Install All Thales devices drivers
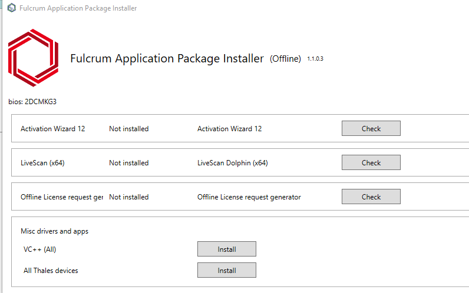Image resolution: width=469 pixels, height=293 pixels. 227,270
